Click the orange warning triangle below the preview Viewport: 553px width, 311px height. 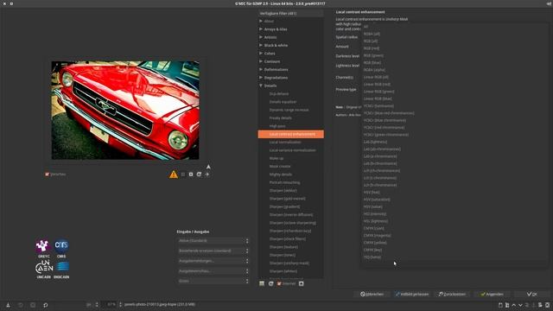[x=174, y=175]
